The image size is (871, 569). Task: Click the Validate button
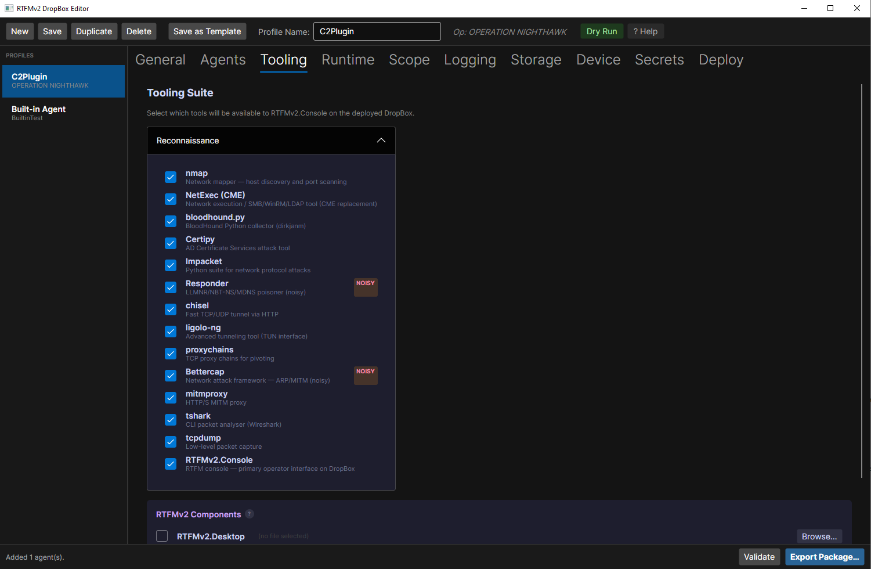coord(759,557)
